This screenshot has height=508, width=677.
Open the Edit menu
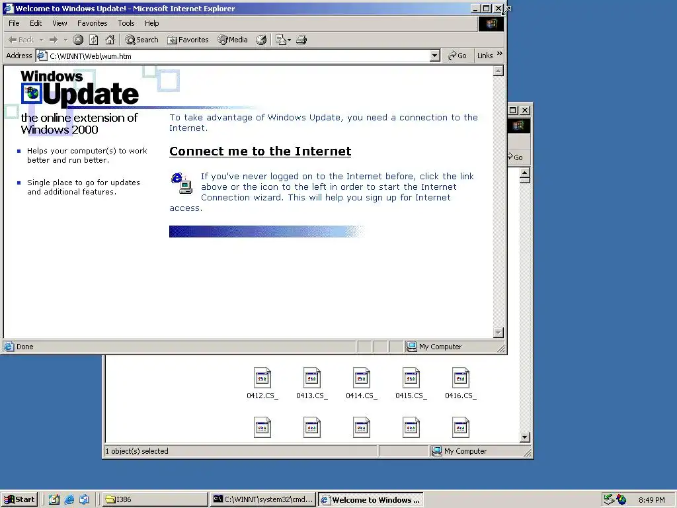pyautogui.click(x=36, y=23)
